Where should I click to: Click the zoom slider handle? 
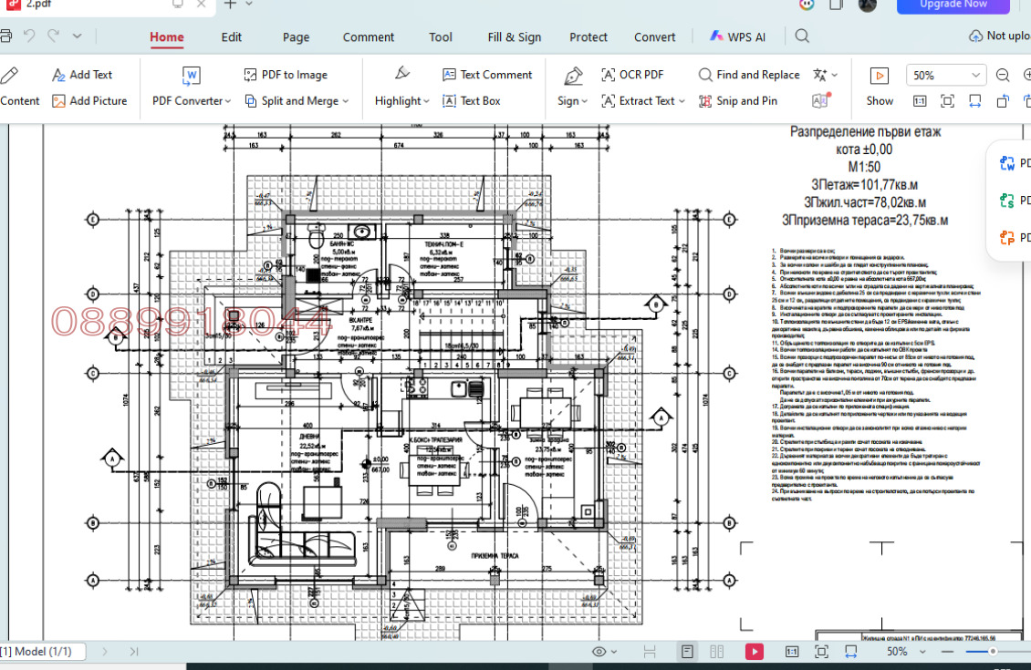coord(993,652)
